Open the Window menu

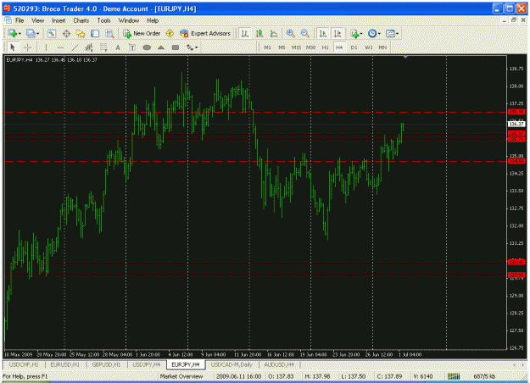[128, 20]
